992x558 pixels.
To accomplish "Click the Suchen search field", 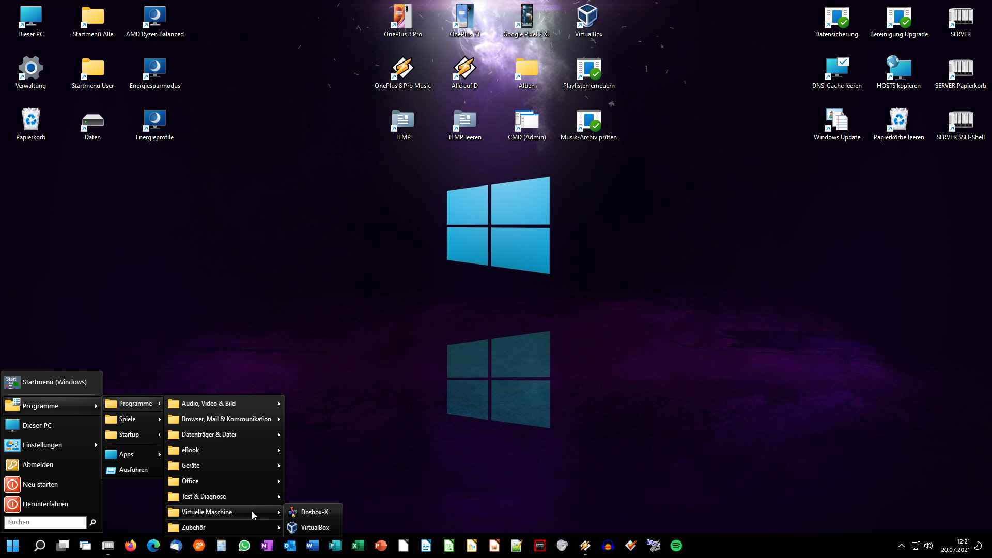I will [x=45, y=522].
